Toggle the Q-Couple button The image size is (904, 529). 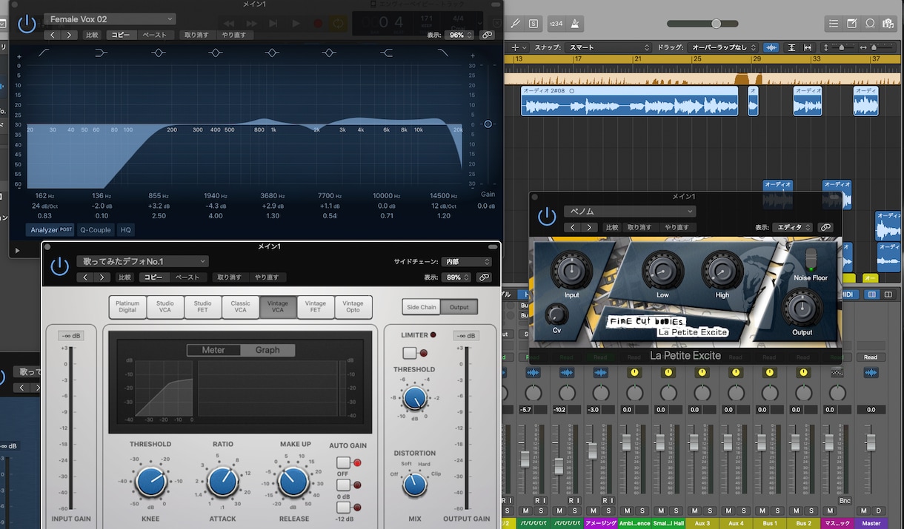[x=96, y=230]
